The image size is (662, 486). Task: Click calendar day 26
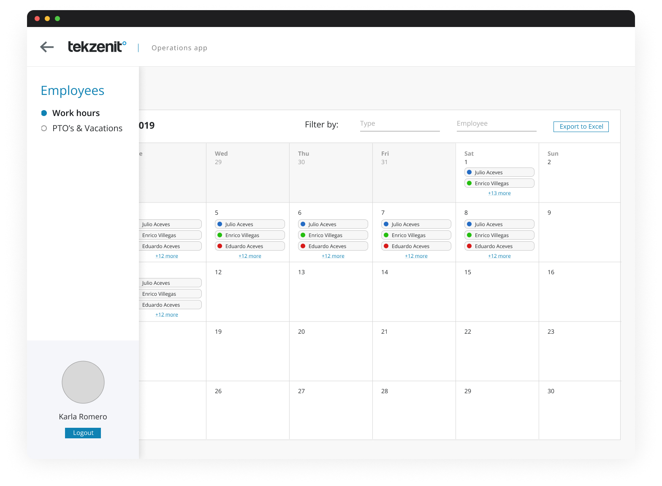click(x=248, y=410)
